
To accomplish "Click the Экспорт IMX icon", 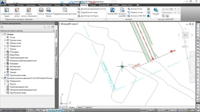I will click(112, 10).
